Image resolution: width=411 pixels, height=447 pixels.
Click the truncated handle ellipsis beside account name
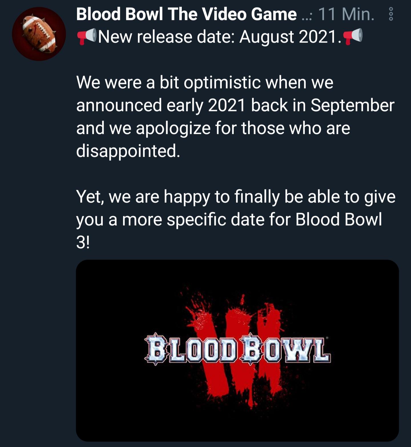coord(307,16)
